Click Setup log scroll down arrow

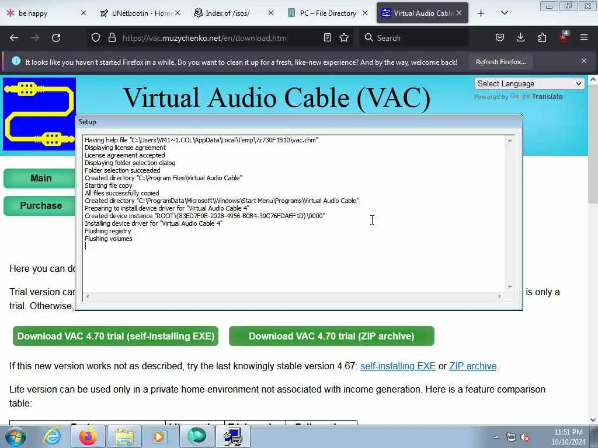(509, 286)
